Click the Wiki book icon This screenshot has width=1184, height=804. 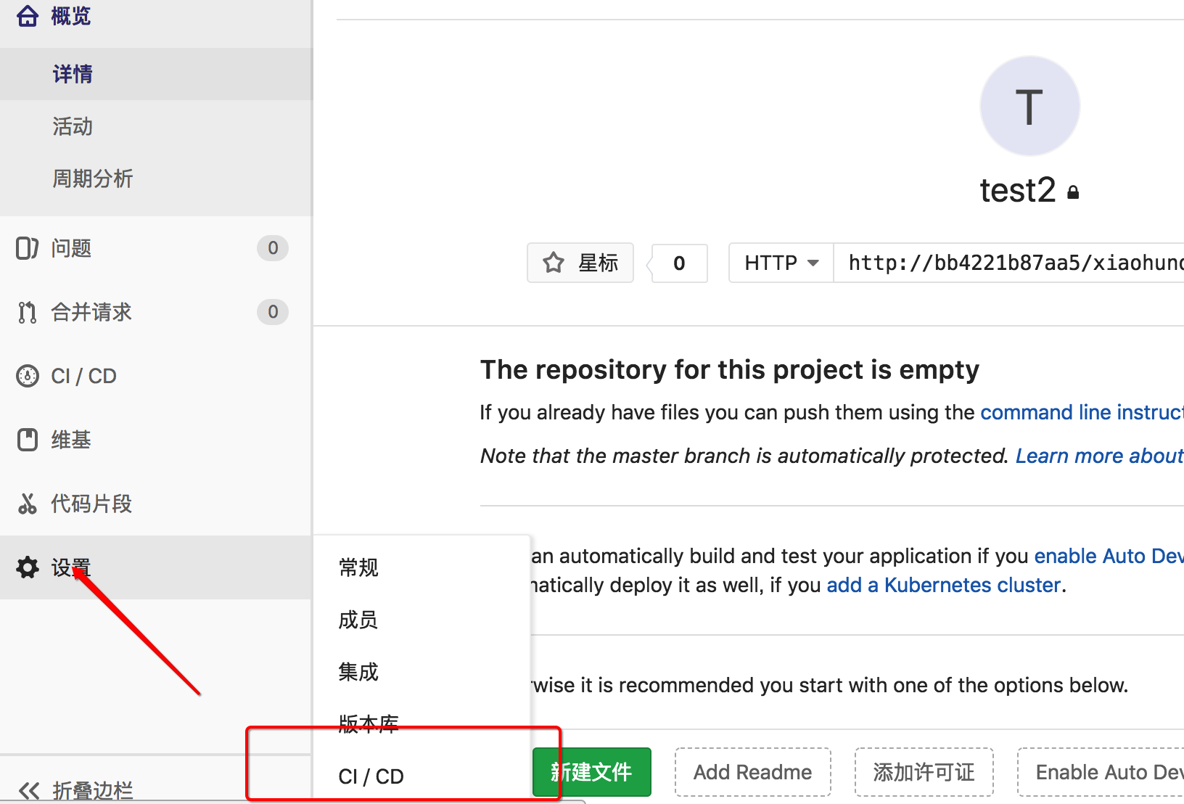28,440
